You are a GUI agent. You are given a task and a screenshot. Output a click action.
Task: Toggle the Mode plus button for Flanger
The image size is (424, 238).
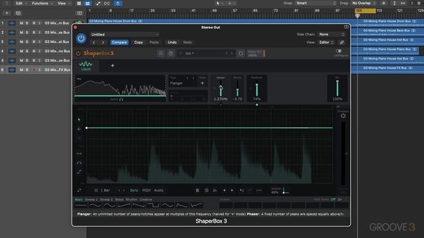202,83
